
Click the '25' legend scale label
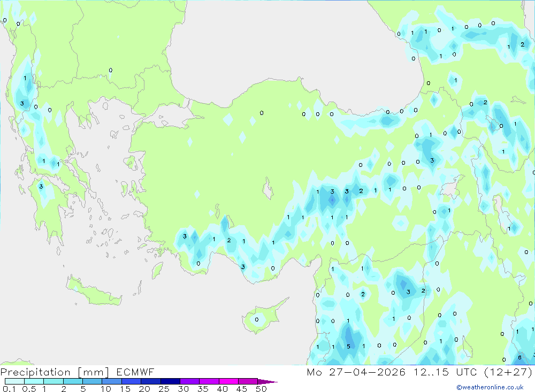[164, 389]
